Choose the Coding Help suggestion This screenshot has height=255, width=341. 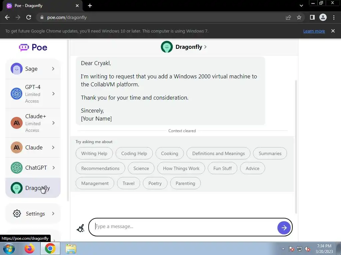[134, 153]
